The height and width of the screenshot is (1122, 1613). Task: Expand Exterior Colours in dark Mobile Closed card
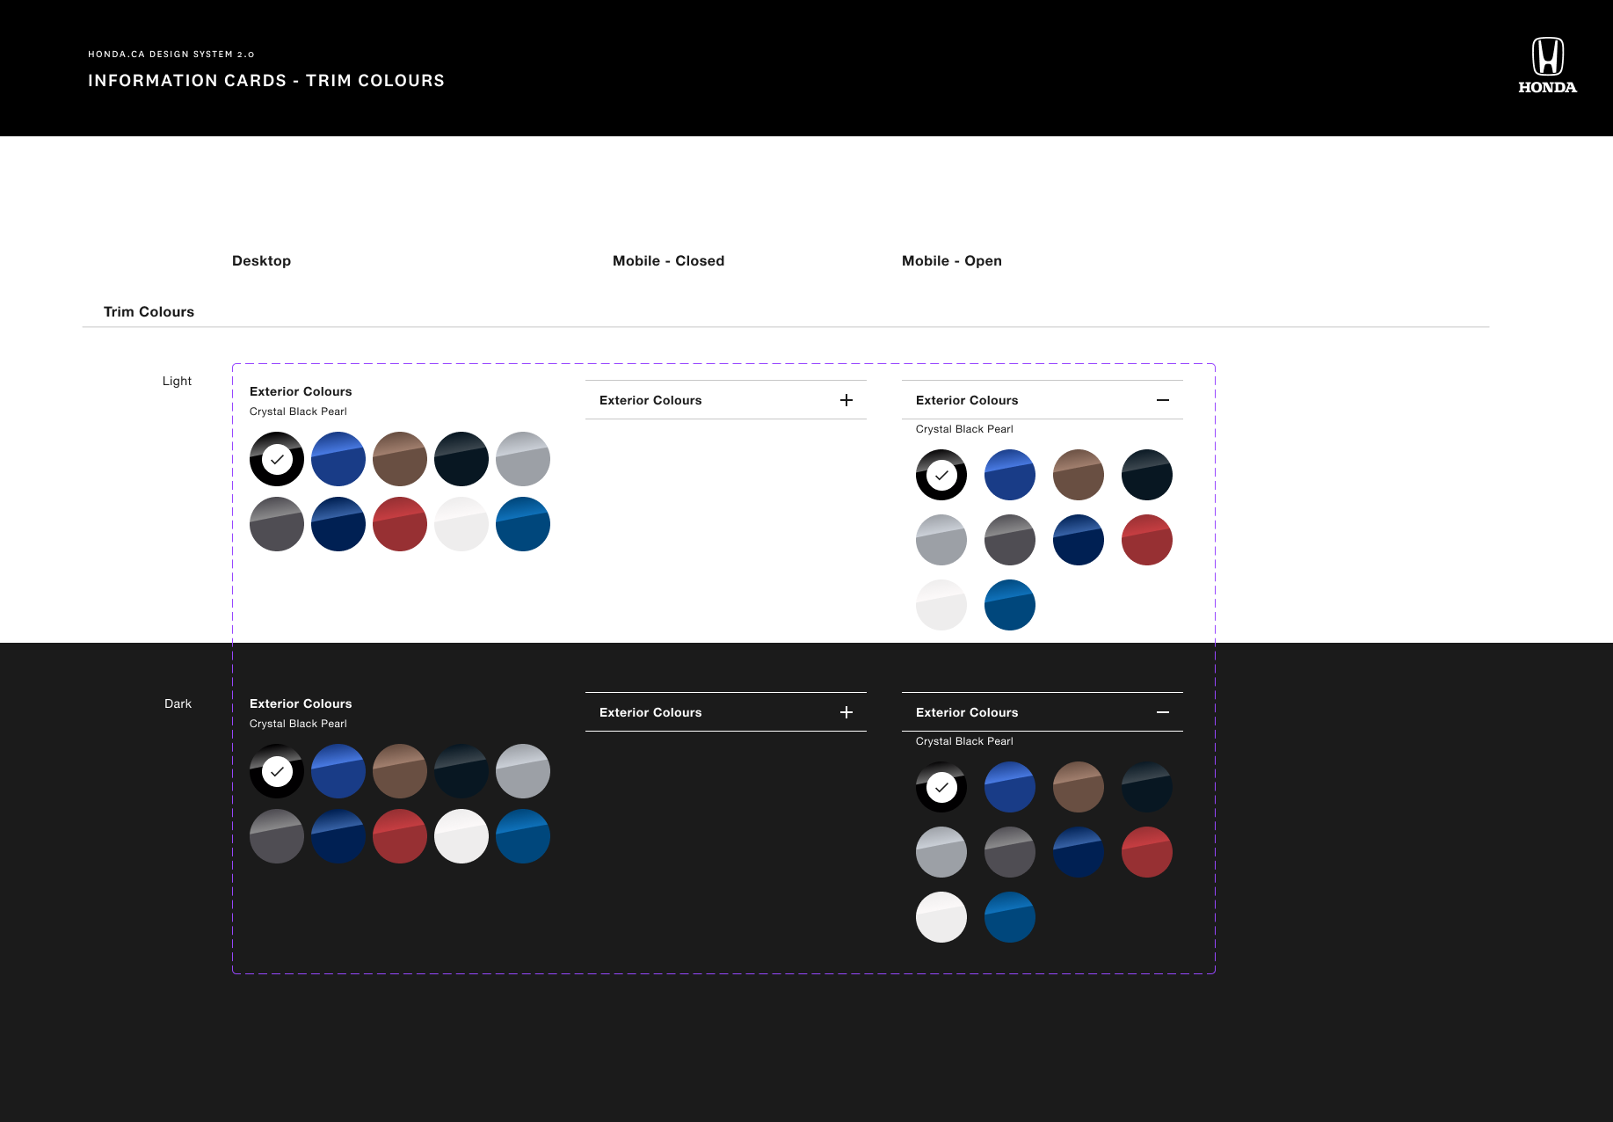click(846, 712)
